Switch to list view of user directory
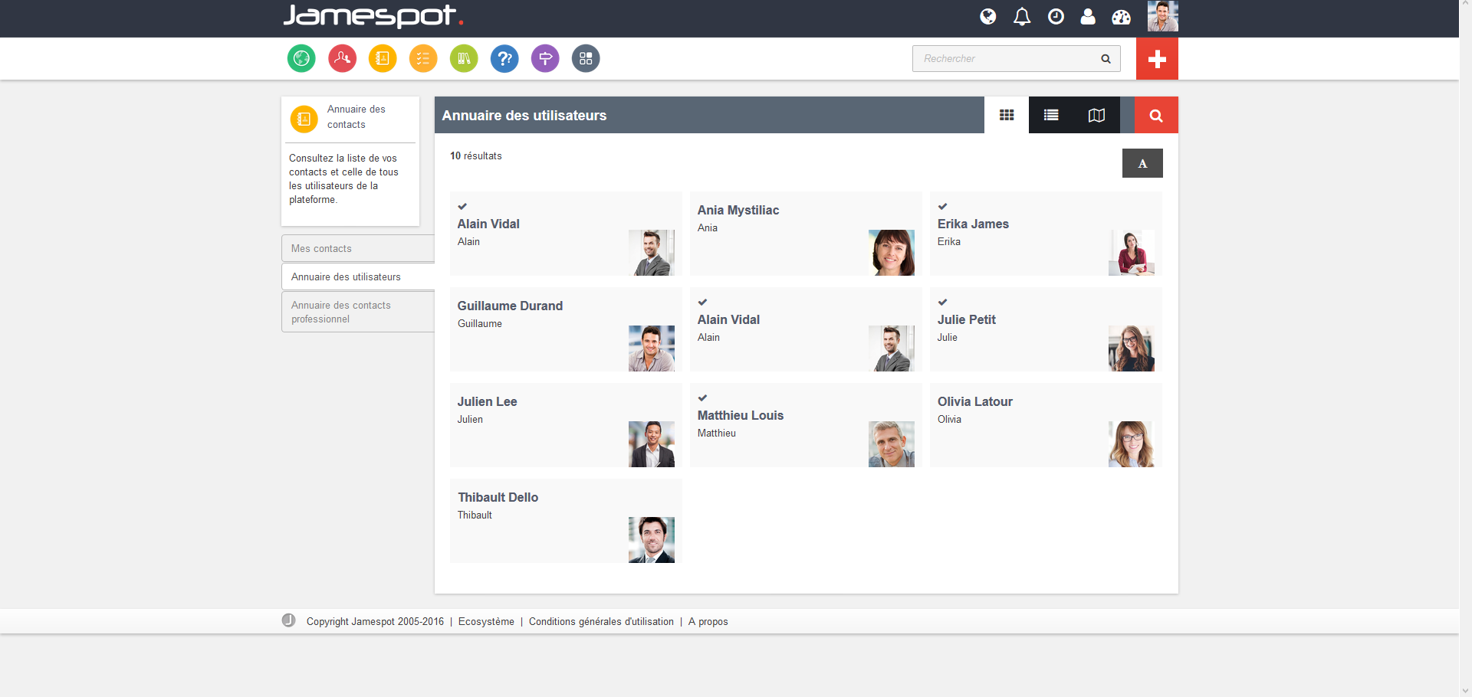This screenshot has width=1472, height=697. [x=1051, y=115]
